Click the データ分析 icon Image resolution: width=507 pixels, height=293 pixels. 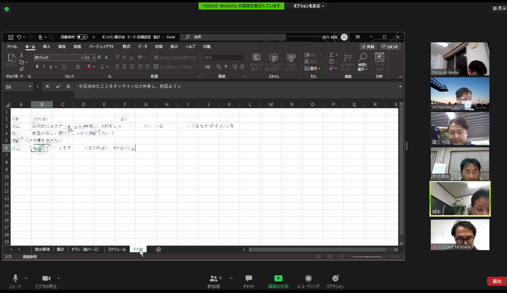[379, 62]
